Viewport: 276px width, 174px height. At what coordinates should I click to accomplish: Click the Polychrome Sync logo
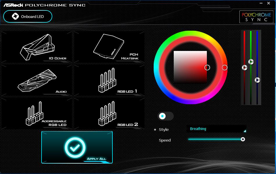coord(256,17)
